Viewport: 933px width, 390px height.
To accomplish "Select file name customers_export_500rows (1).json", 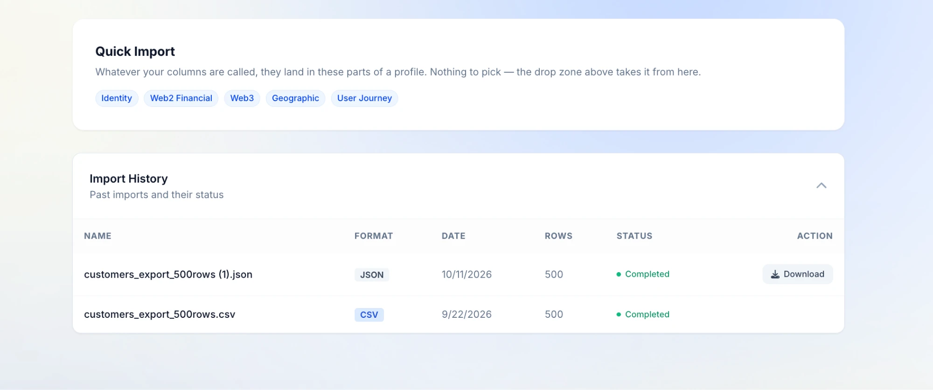I will 168,274.
